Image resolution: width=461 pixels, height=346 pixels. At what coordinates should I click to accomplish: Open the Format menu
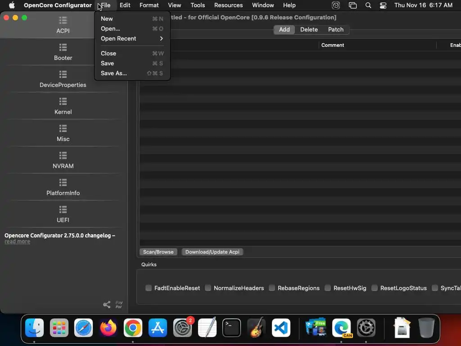pos(149,5)
